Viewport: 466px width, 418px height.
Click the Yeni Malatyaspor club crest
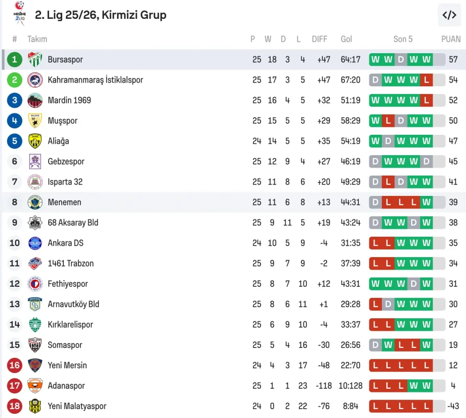pos(35,406)
